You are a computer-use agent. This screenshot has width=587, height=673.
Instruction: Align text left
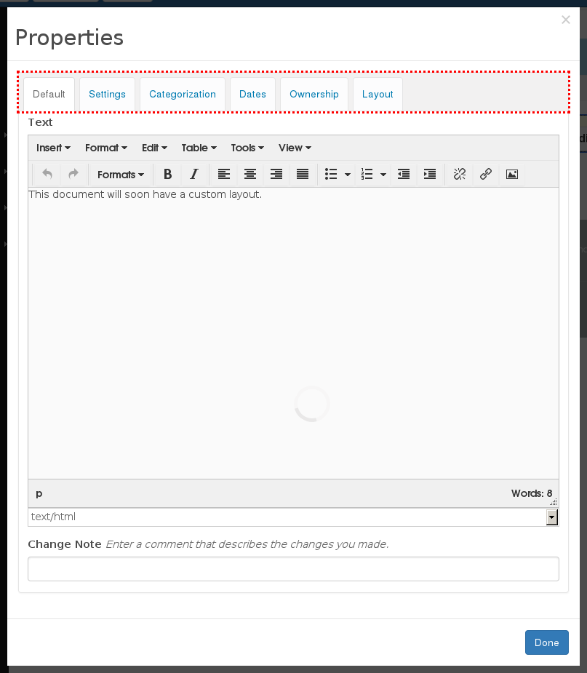[x=224, y=174]
